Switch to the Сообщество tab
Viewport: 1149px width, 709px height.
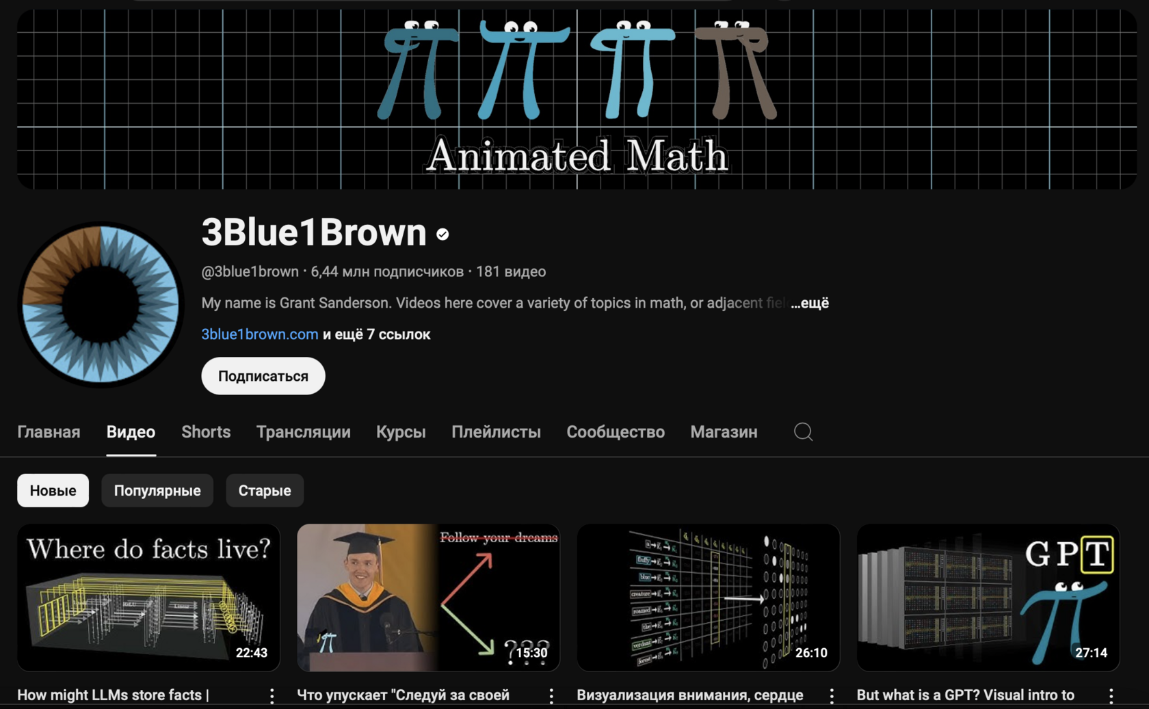[x=616, y=432]
